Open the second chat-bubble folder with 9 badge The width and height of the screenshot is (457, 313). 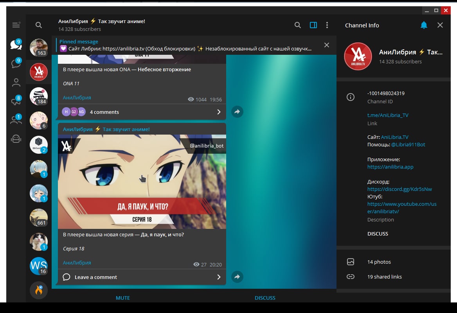click(16, 63)
